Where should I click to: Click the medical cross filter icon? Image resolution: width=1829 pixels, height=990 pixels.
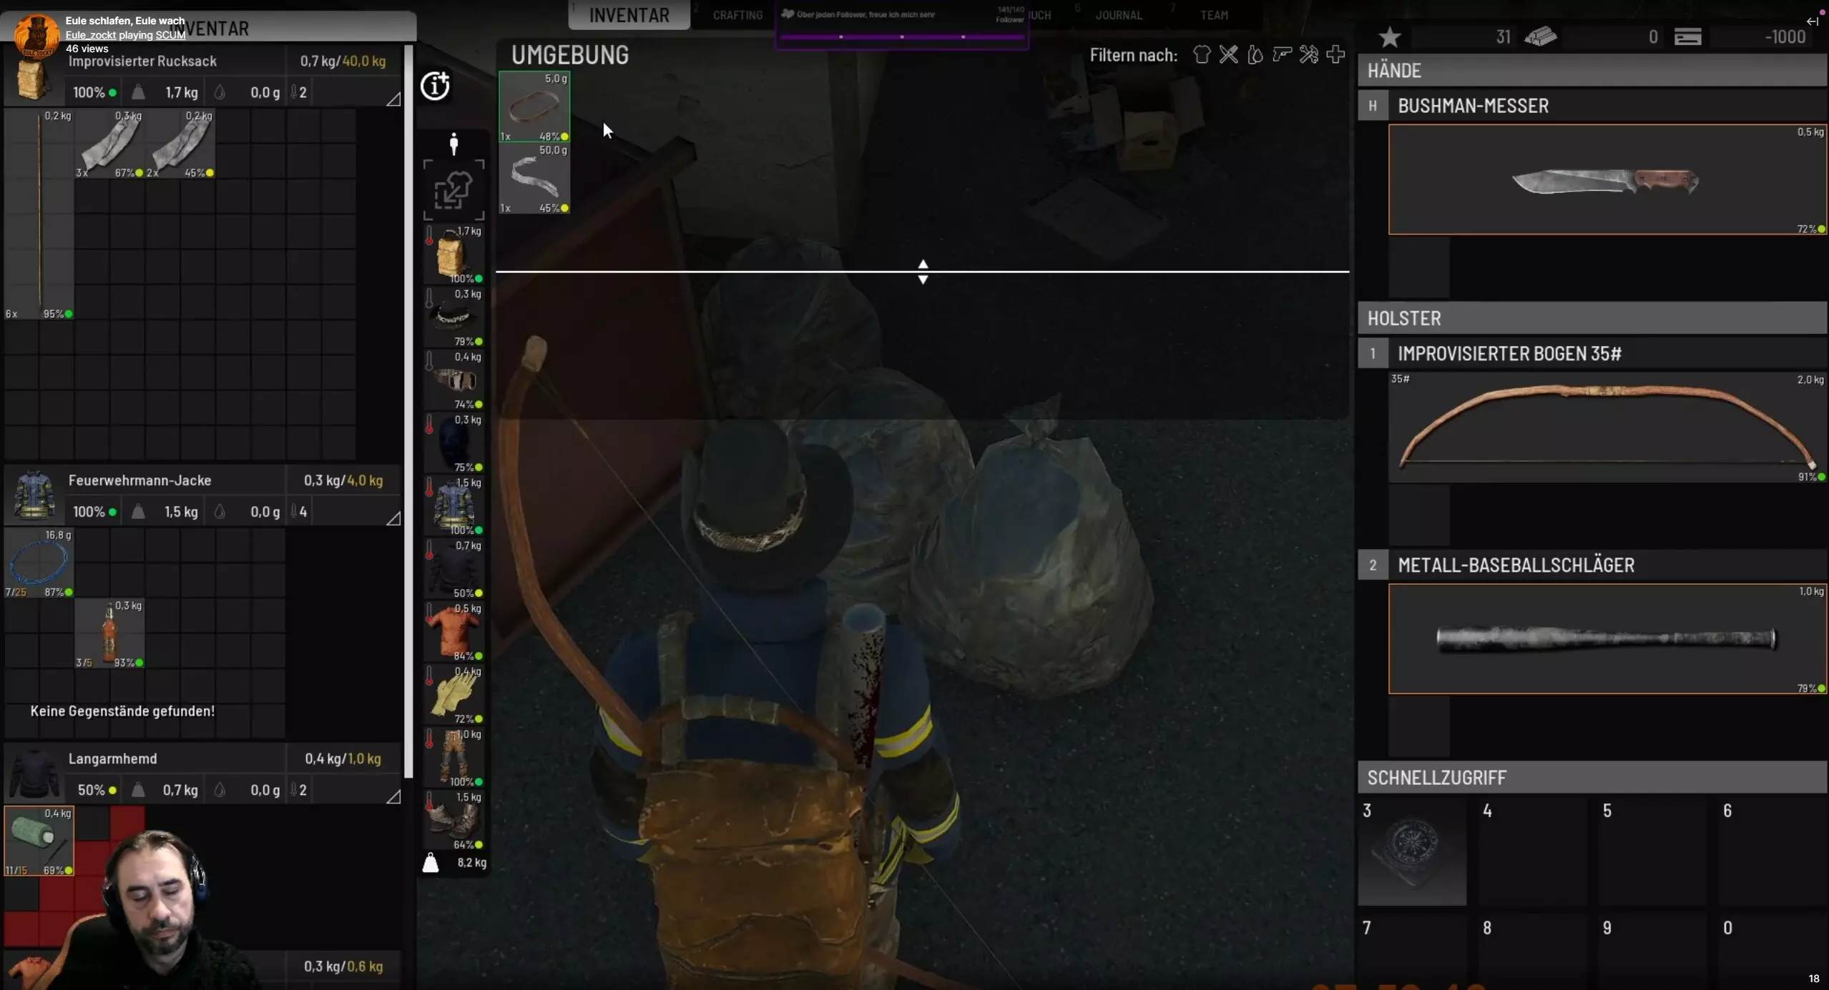[1335, 55]
